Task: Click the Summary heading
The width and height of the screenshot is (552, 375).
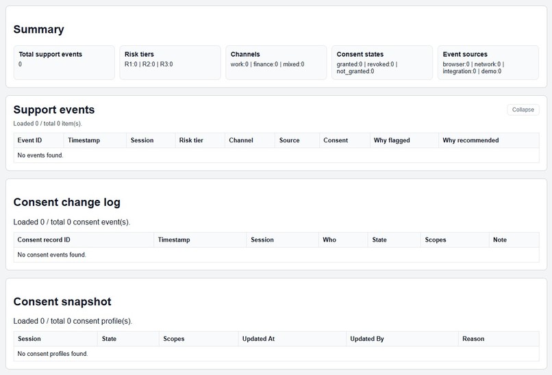Action: (39, 29)
